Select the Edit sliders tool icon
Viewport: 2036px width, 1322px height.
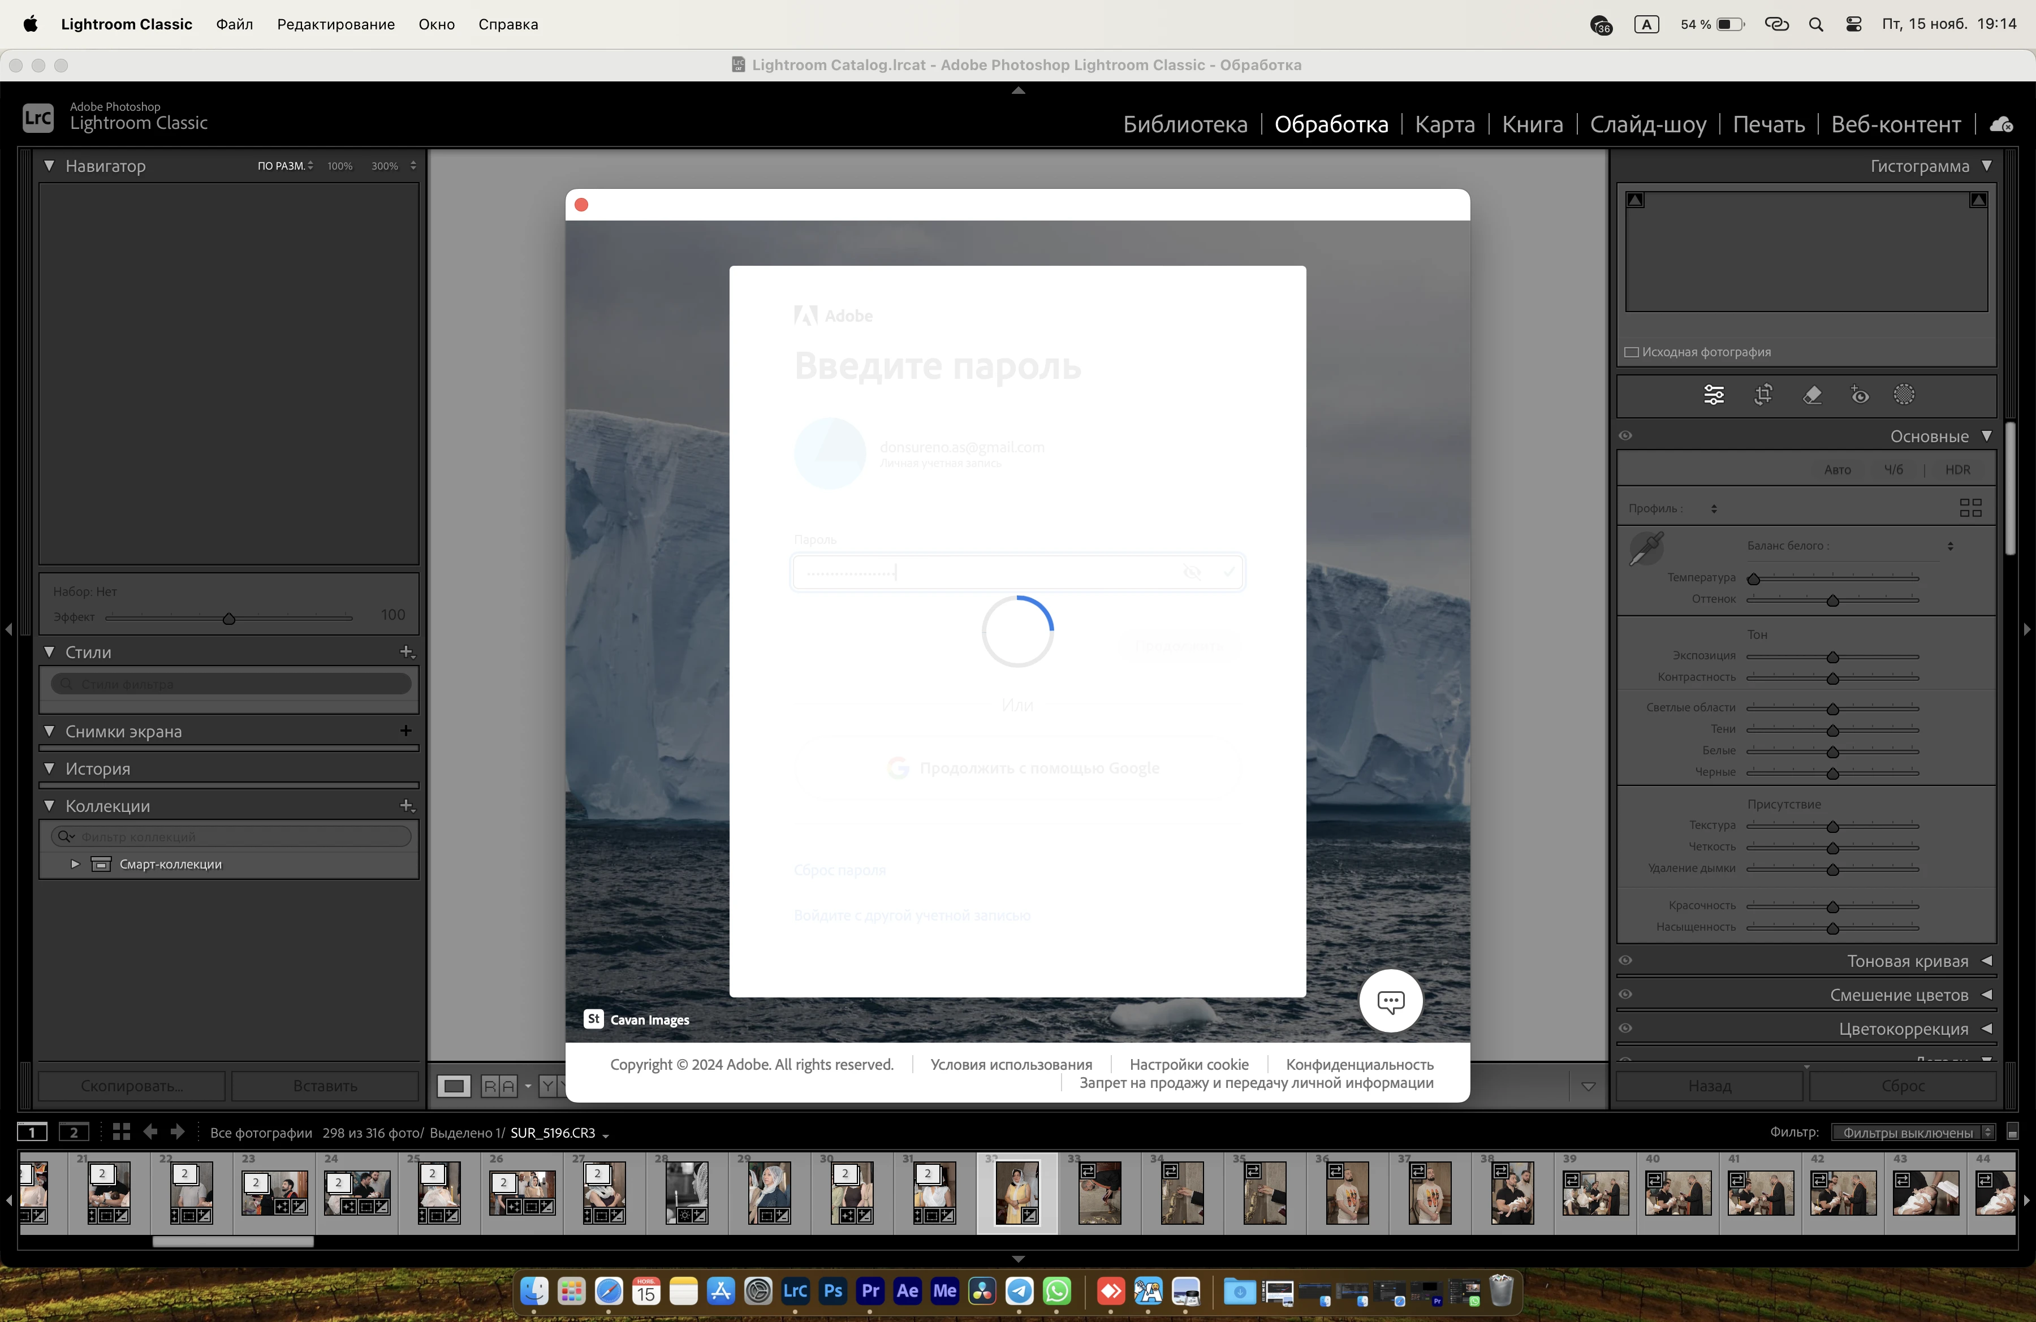coord(1714,395)
